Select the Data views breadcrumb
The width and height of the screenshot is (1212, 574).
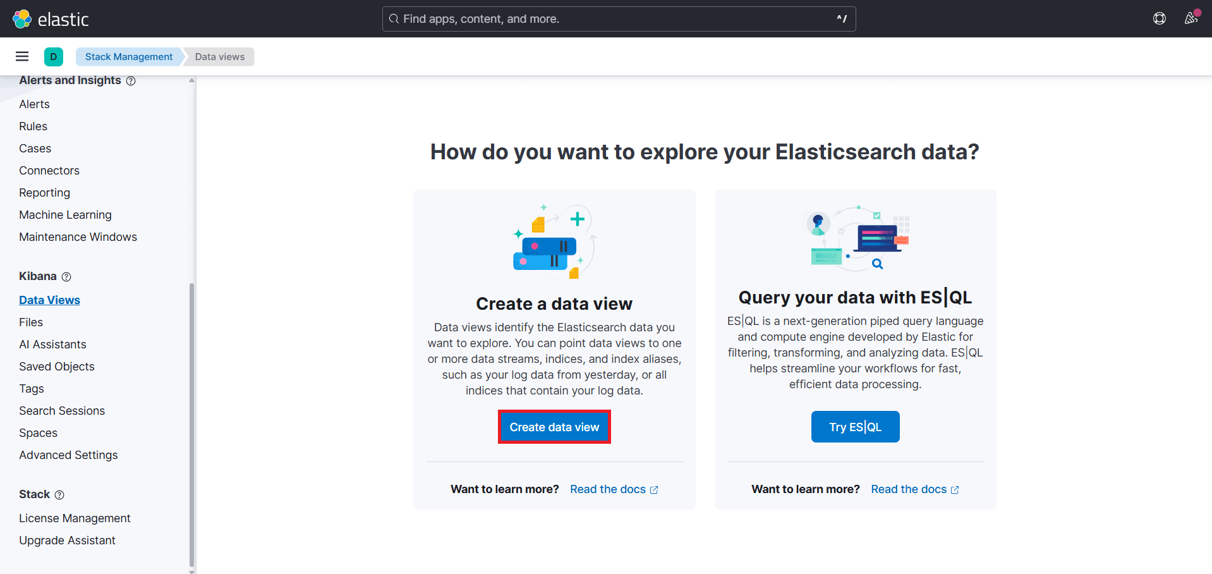click(219, 56)
